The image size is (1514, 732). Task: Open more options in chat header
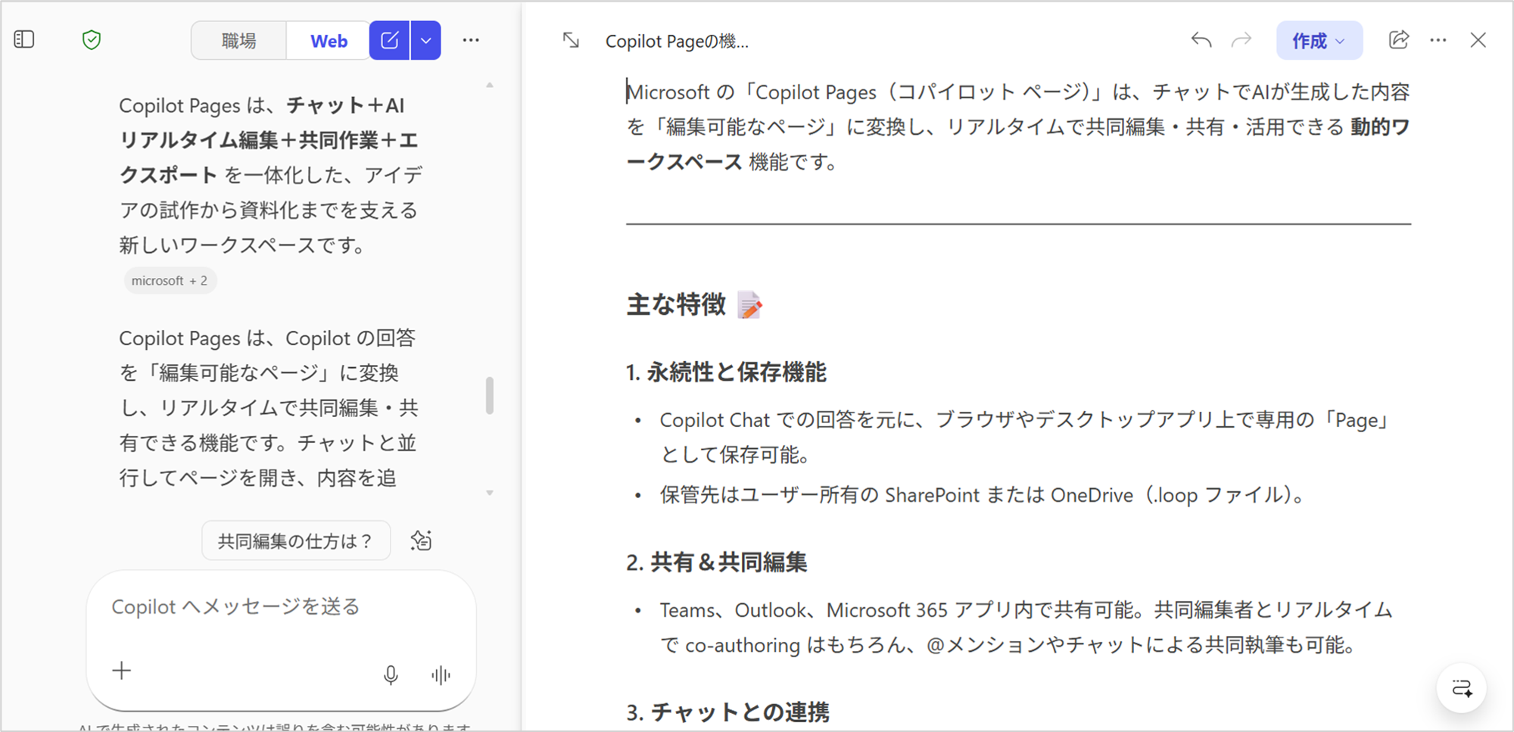pos(471,40)
